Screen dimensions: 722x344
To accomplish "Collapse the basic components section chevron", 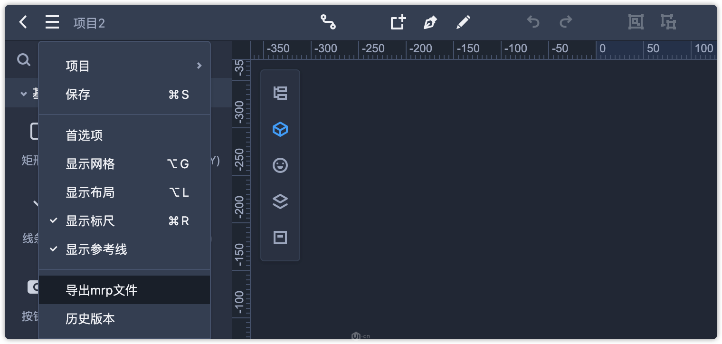I will [x=23, y=94].
